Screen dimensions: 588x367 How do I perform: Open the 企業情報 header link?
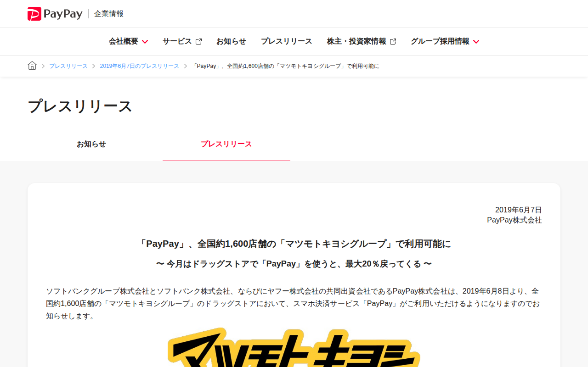[109, 14]
